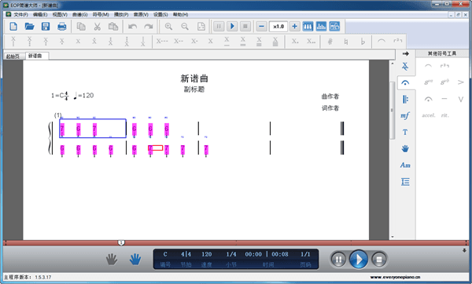Save the score with the floppy disk icon
This screenshot has width=472, height=284.
click(x=46, y=27)
